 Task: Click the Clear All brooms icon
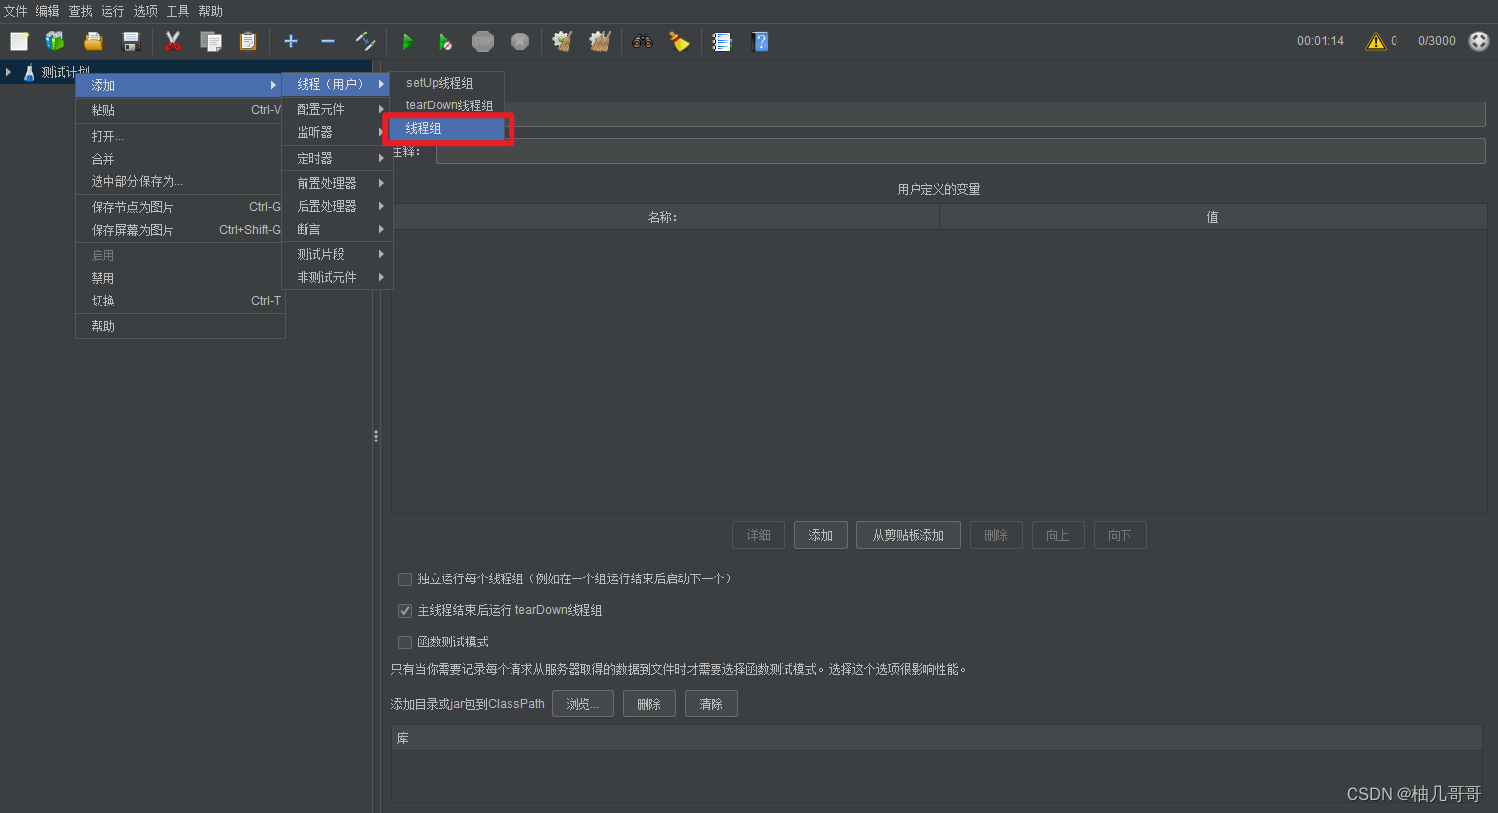click(x=599, y=41)
